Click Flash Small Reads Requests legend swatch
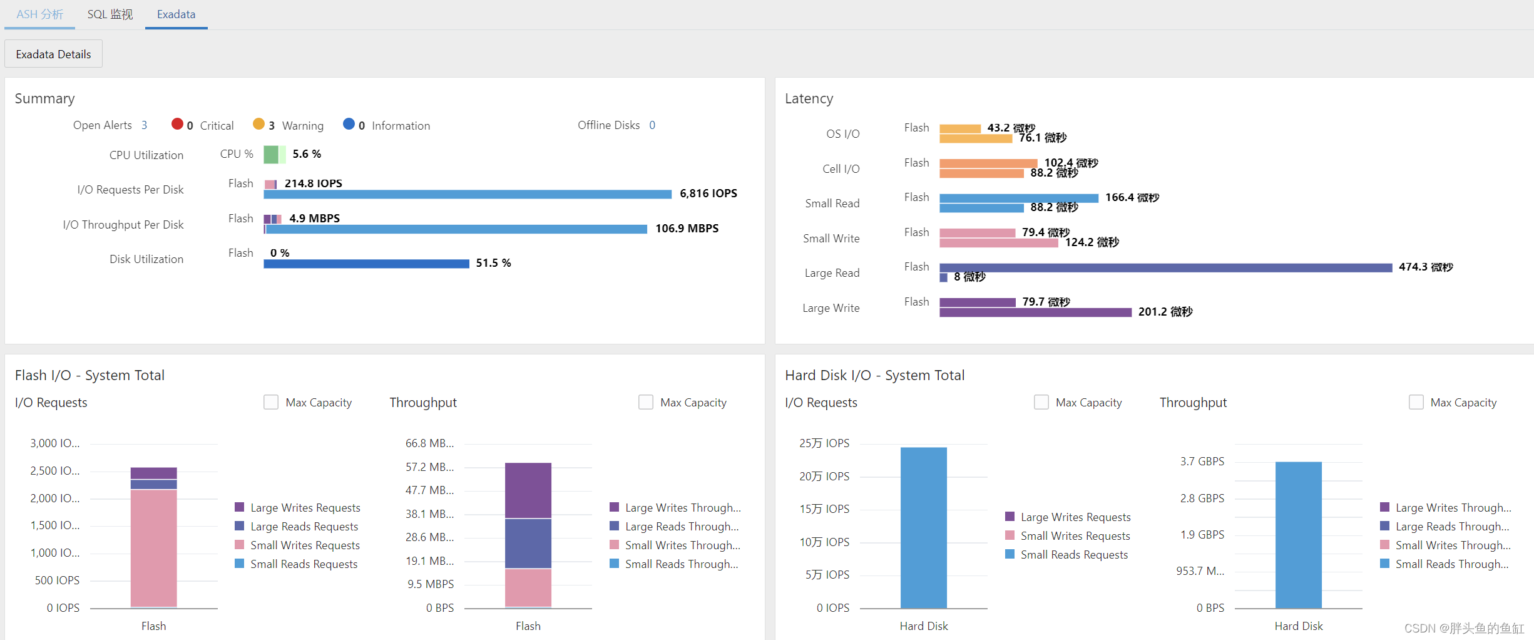1534x640 pixels. tap(239, 564)
